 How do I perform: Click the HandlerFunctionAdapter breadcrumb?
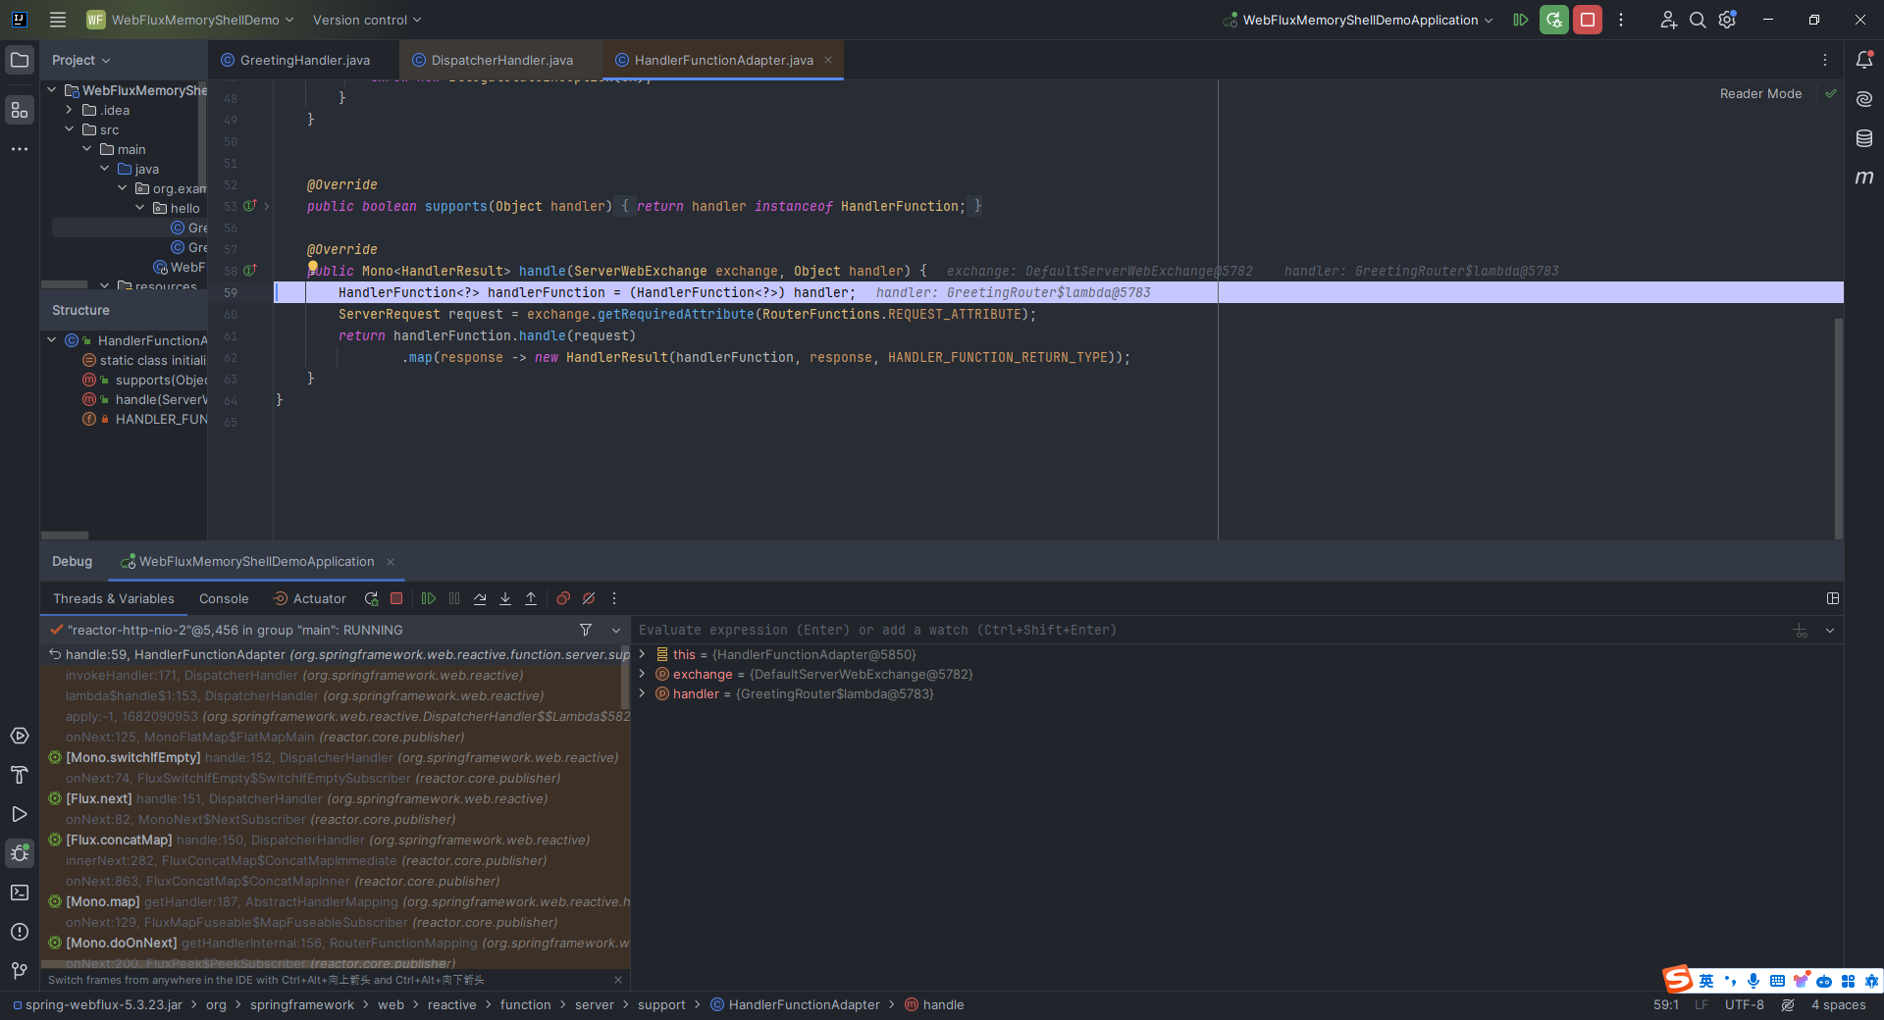pyautogui.click(x=795, y=1004)
